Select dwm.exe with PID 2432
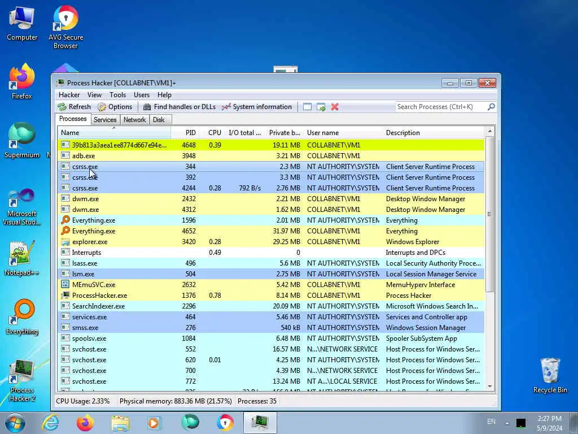The width and height of the screenshot is (578, 434). [271, 198]
